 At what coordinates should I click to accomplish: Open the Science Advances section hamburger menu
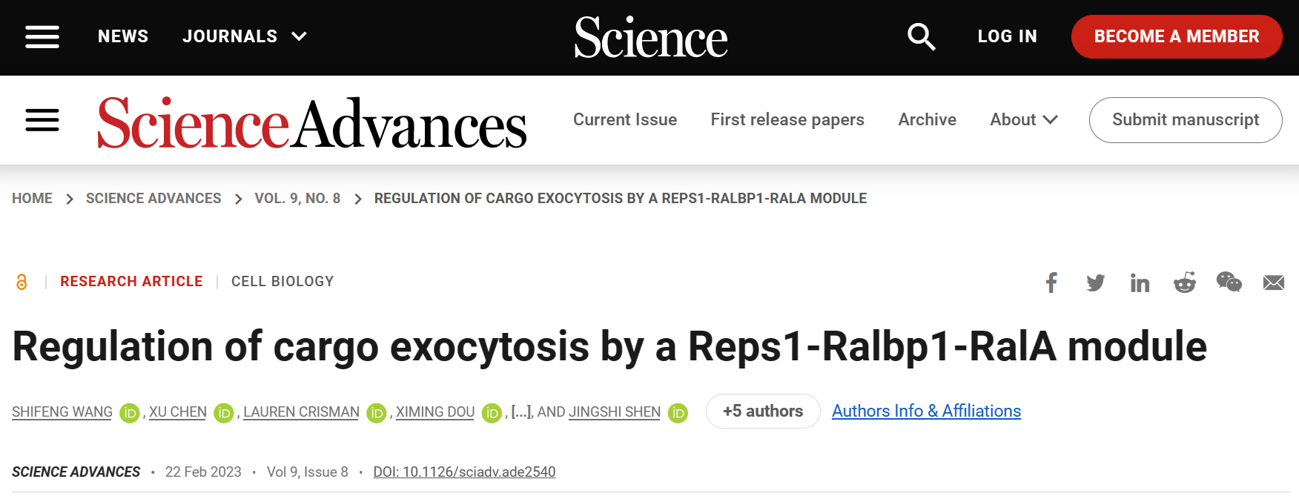42,120
